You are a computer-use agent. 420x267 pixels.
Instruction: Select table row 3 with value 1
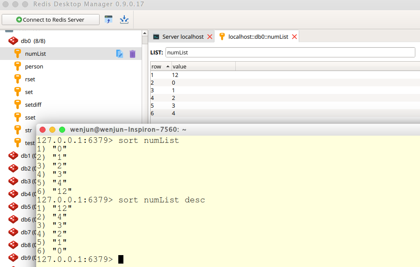[x=285, y=90]
